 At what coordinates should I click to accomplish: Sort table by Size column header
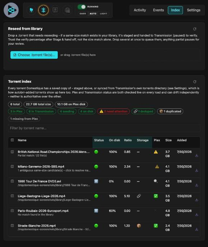pyautogui.click(x=169, y=140)
